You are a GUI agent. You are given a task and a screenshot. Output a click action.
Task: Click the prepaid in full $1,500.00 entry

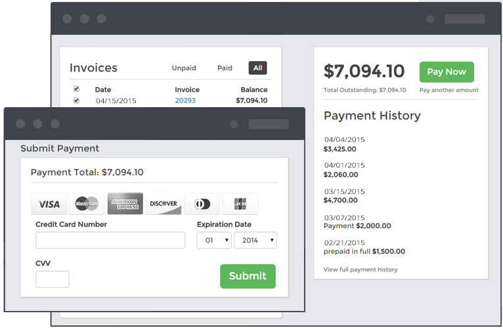coord(364,251)
